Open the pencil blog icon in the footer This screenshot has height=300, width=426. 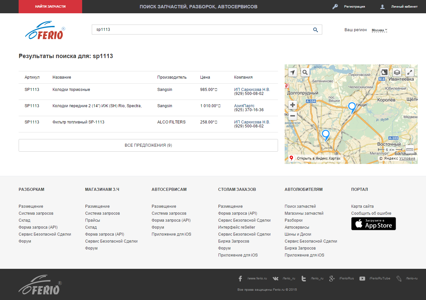[x=399, y=278]
